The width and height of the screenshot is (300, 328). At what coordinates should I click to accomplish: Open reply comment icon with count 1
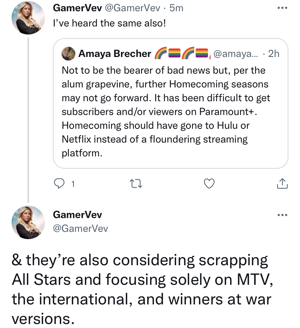(64, 184)
